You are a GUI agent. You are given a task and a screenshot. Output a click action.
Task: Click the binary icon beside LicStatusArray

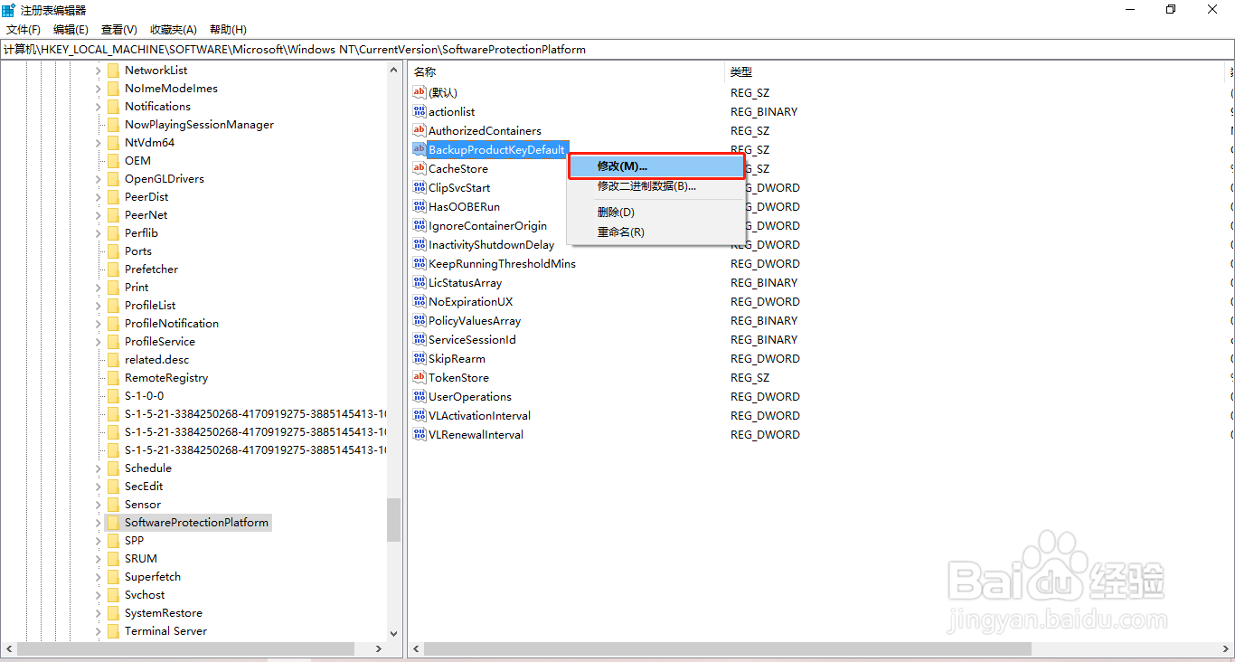[419, 282]
